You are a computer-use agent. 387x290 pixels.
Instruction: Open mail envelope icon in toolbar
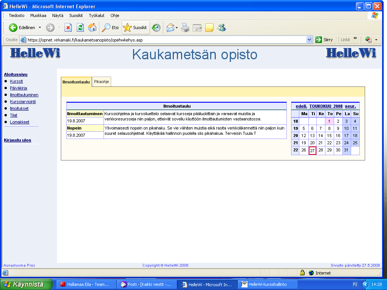coord(170,28)
